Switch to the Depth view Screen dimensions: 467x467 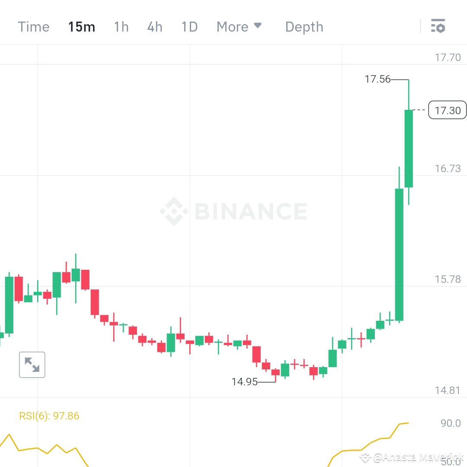(x=304, y=26)
